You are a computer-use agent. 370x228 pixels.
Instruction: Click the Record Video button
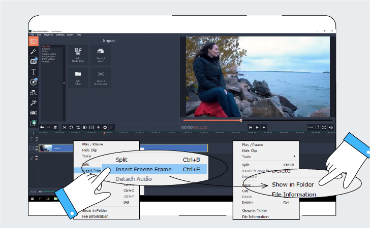(x=101, y=55)
